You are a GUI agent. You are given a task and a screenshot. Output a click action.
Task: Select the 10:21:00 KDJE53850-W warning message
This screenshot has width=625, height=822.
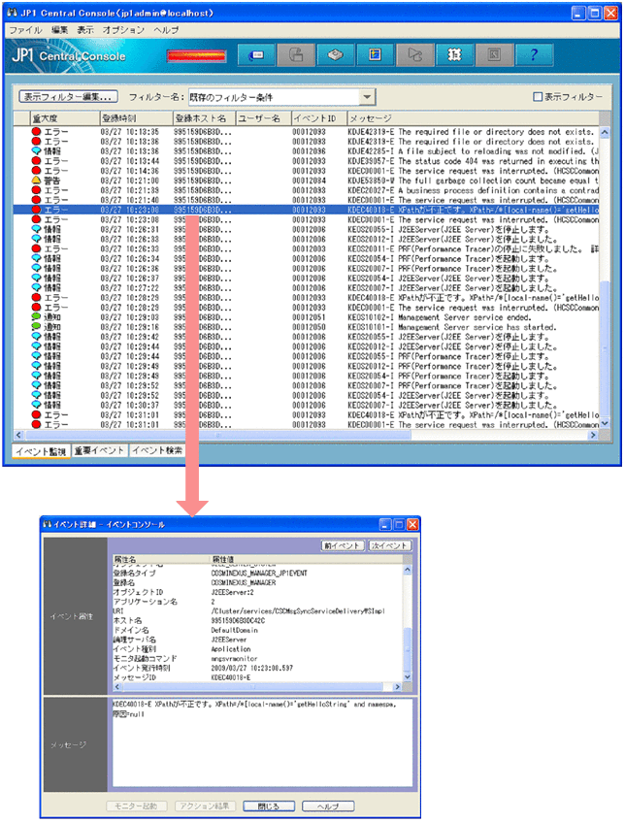473,181
